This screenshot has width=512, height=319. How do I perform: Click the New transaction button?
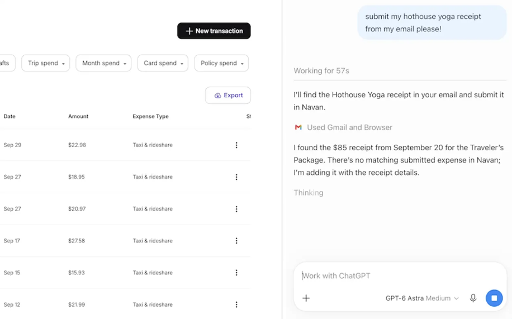click(x=214, y=31)
